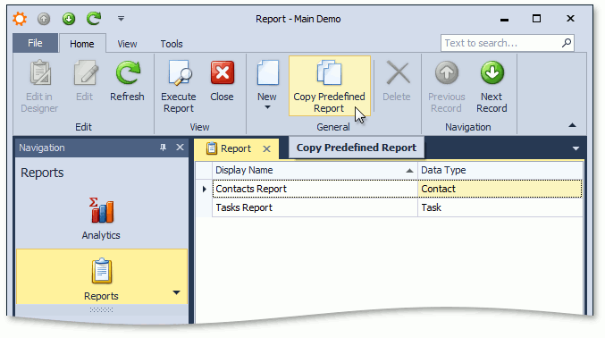
Task: Click the search magnifier icon
Action: [567, 43]
